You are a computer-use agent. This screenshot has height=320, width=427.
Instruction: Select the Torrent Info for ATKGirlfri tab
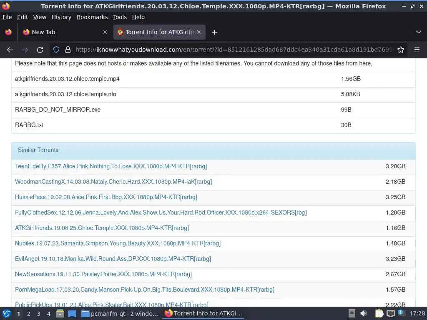click(159, 32)
